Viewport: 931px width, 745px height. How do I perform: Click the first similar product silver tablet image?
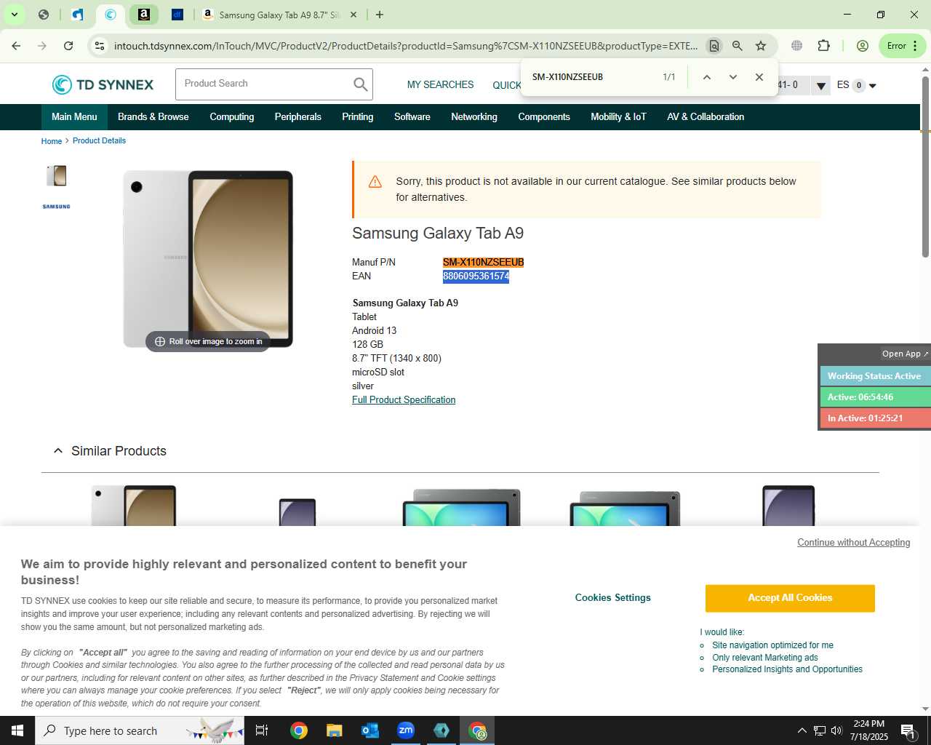pos(134,506)
